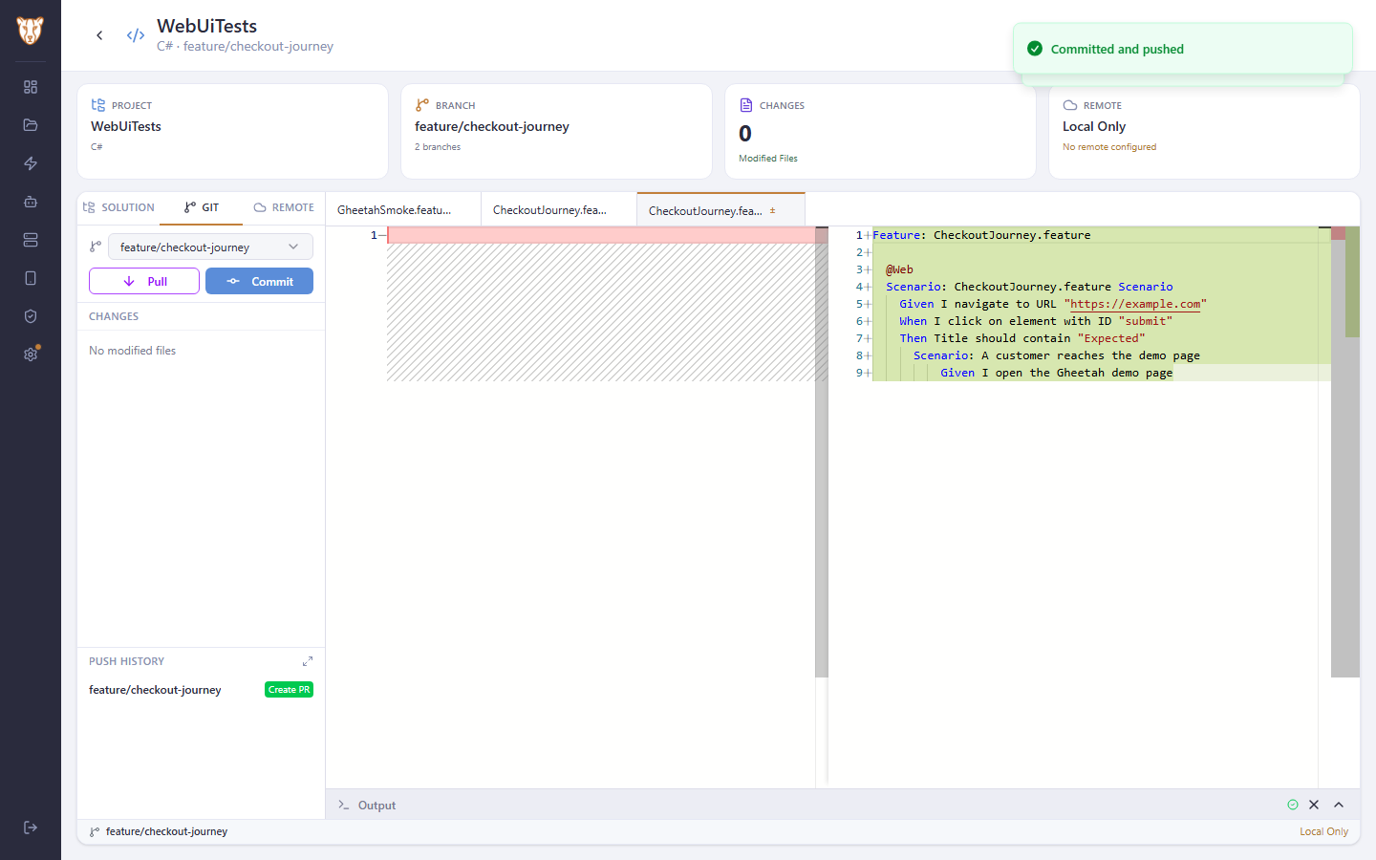This screenshot has width=1376, height=860.
Task: Open the mobile device icon in sidebar
Action: (x=31, y=278)
